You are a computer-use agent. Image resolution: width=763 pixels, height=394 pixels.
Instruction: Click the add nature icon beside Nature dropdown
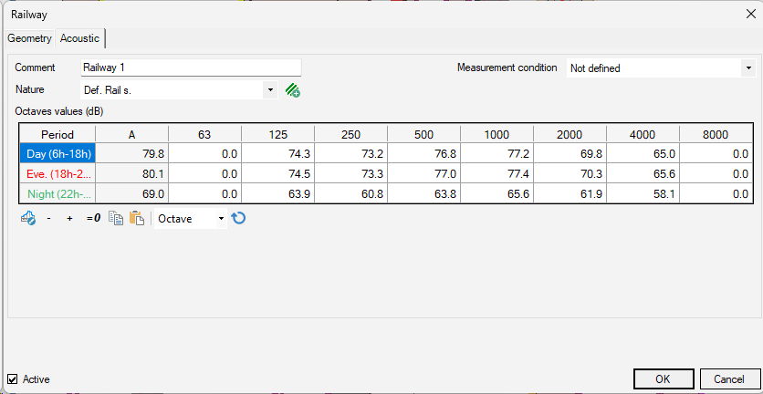pos(292,90)
